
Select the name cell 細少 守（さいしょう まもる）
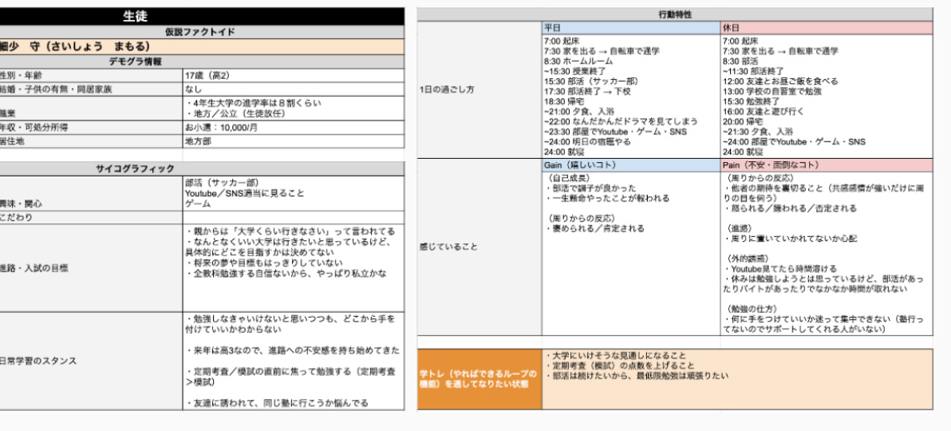coord(201,47)
